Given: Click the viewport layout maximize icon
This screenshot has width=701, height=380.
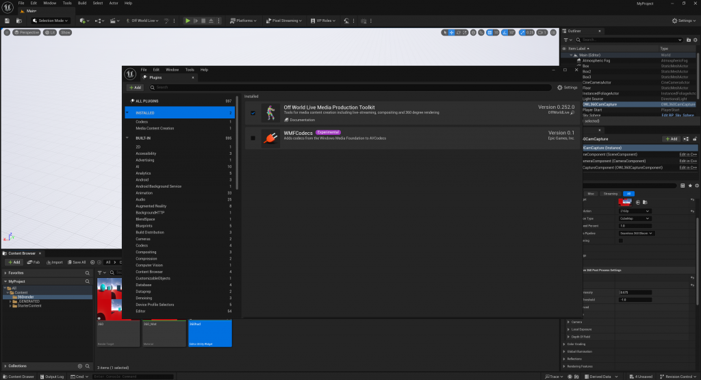Looking at the screenshot, I should pos(553,33).
